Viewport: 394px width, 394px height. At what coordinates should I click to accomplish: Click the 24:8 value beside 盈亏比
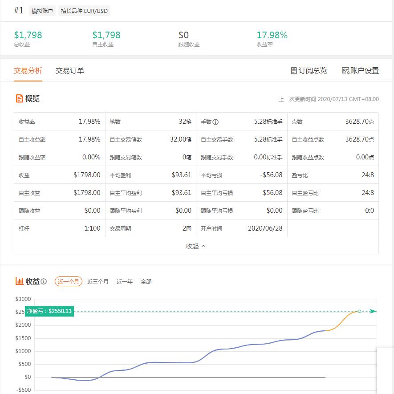(x=368, y=175)
